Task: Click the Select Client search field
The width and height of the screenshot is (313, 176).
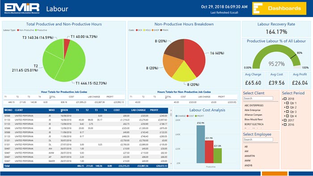Action: [258, 99]
